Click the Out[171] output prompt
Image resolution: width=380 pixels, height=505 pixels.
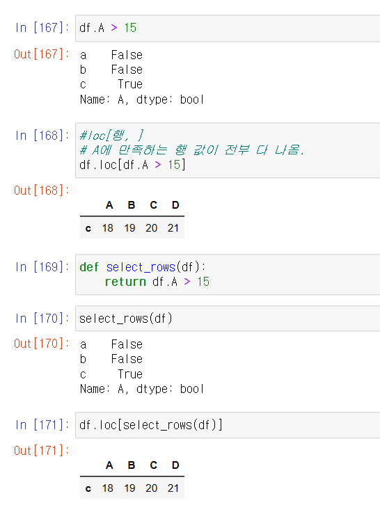[x=41, y=451]
